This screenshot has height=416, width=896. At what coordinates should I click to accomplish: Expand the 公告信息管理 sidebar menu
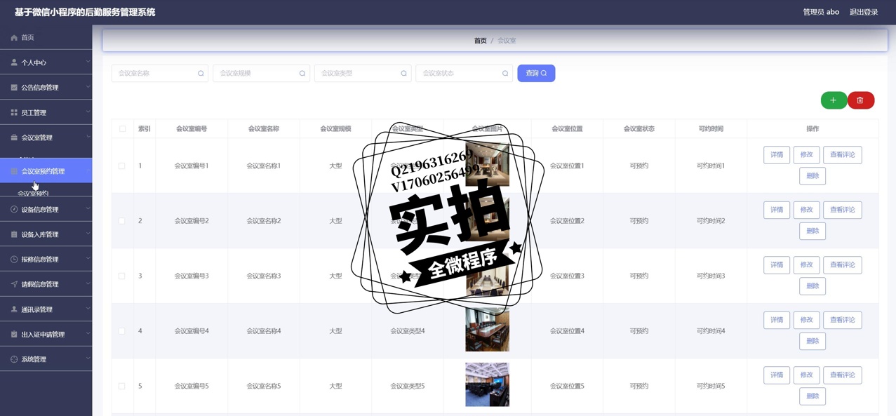pos(46,88)
